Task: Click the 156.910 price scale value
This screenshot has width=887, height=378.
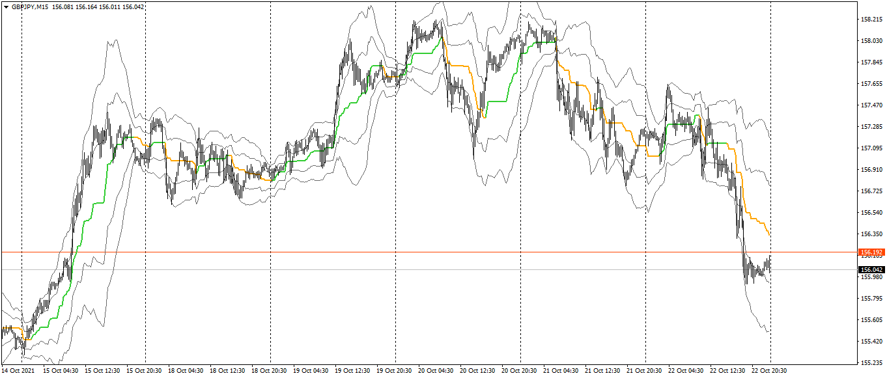Action: coord(871,169)
